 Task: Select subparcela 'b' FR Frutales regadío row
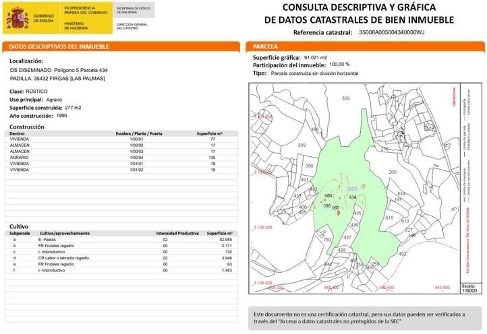(121, 246)
